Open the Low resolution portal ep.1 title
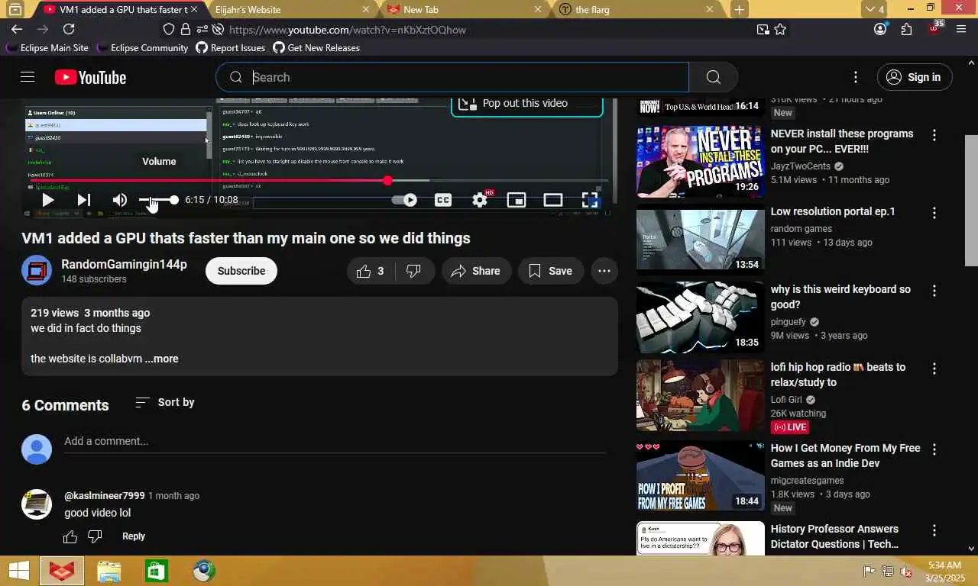The width and height of the screenshot is (978, 586). click(x=833, y=211)
